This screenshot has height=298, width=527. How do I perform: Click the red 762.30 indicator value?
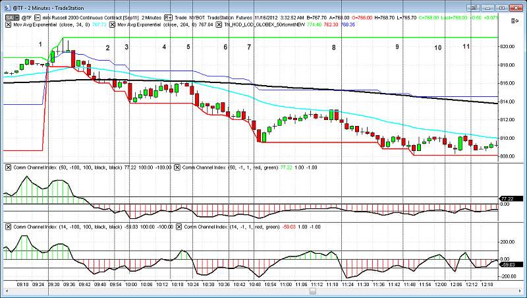[331, 24]
